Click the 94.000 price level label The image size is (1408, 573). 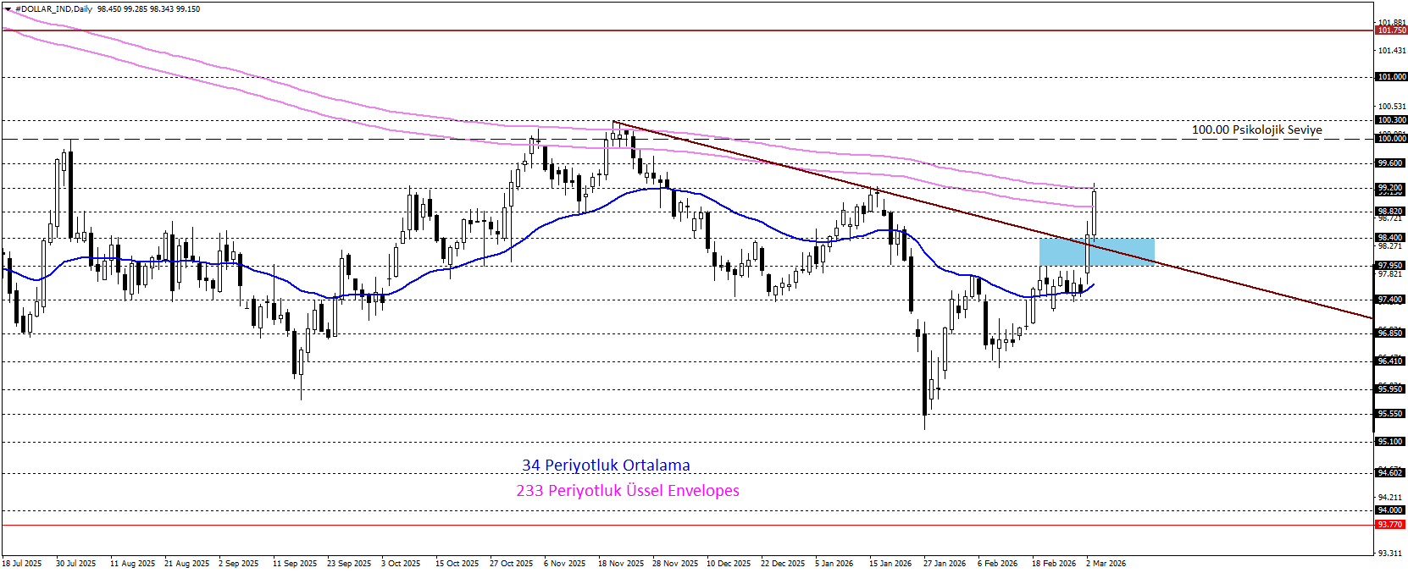[x=1391, y=510]
